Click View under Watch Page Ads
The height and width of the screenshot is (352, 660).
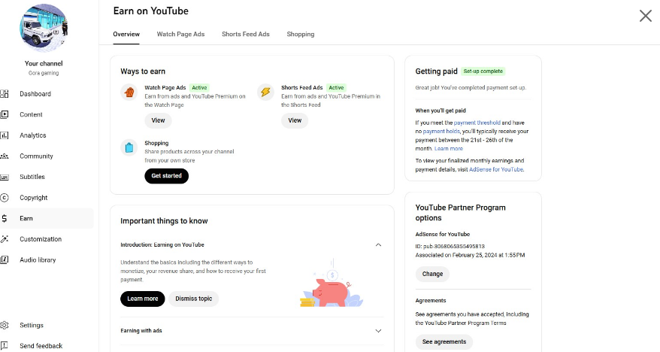(x=159, y=120)
